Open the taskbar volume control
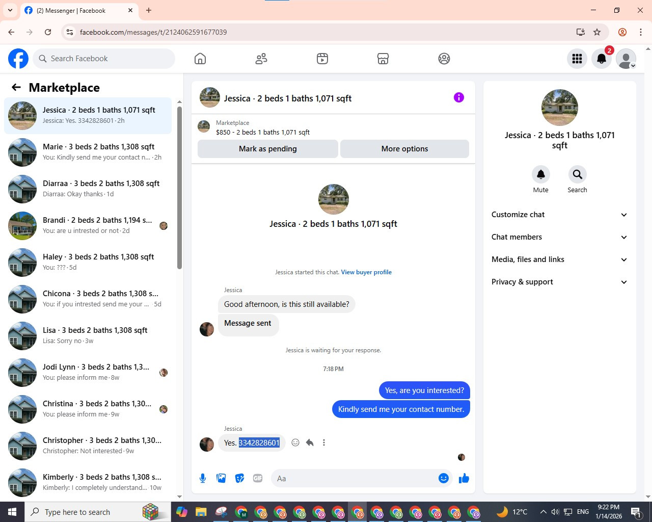The image size is (652, 522). click(555, 512)
